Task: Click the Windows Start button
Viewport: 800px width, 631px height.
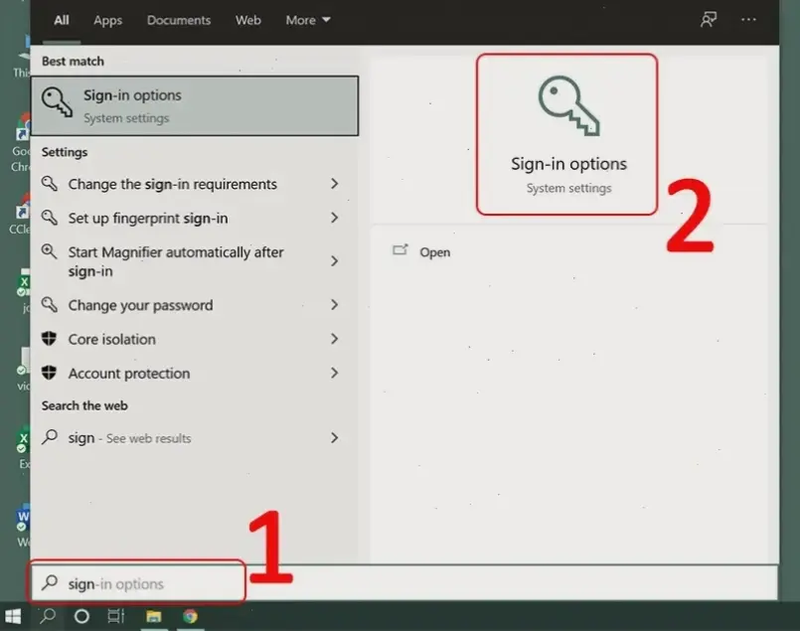Action: coord(14,616)
